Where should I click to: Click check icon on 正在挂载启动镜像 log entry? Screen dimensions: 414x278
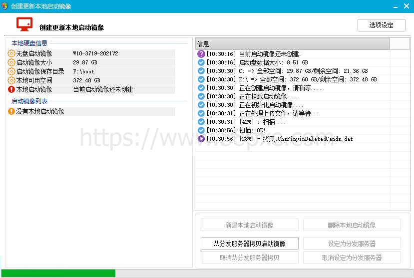point(201,96)
